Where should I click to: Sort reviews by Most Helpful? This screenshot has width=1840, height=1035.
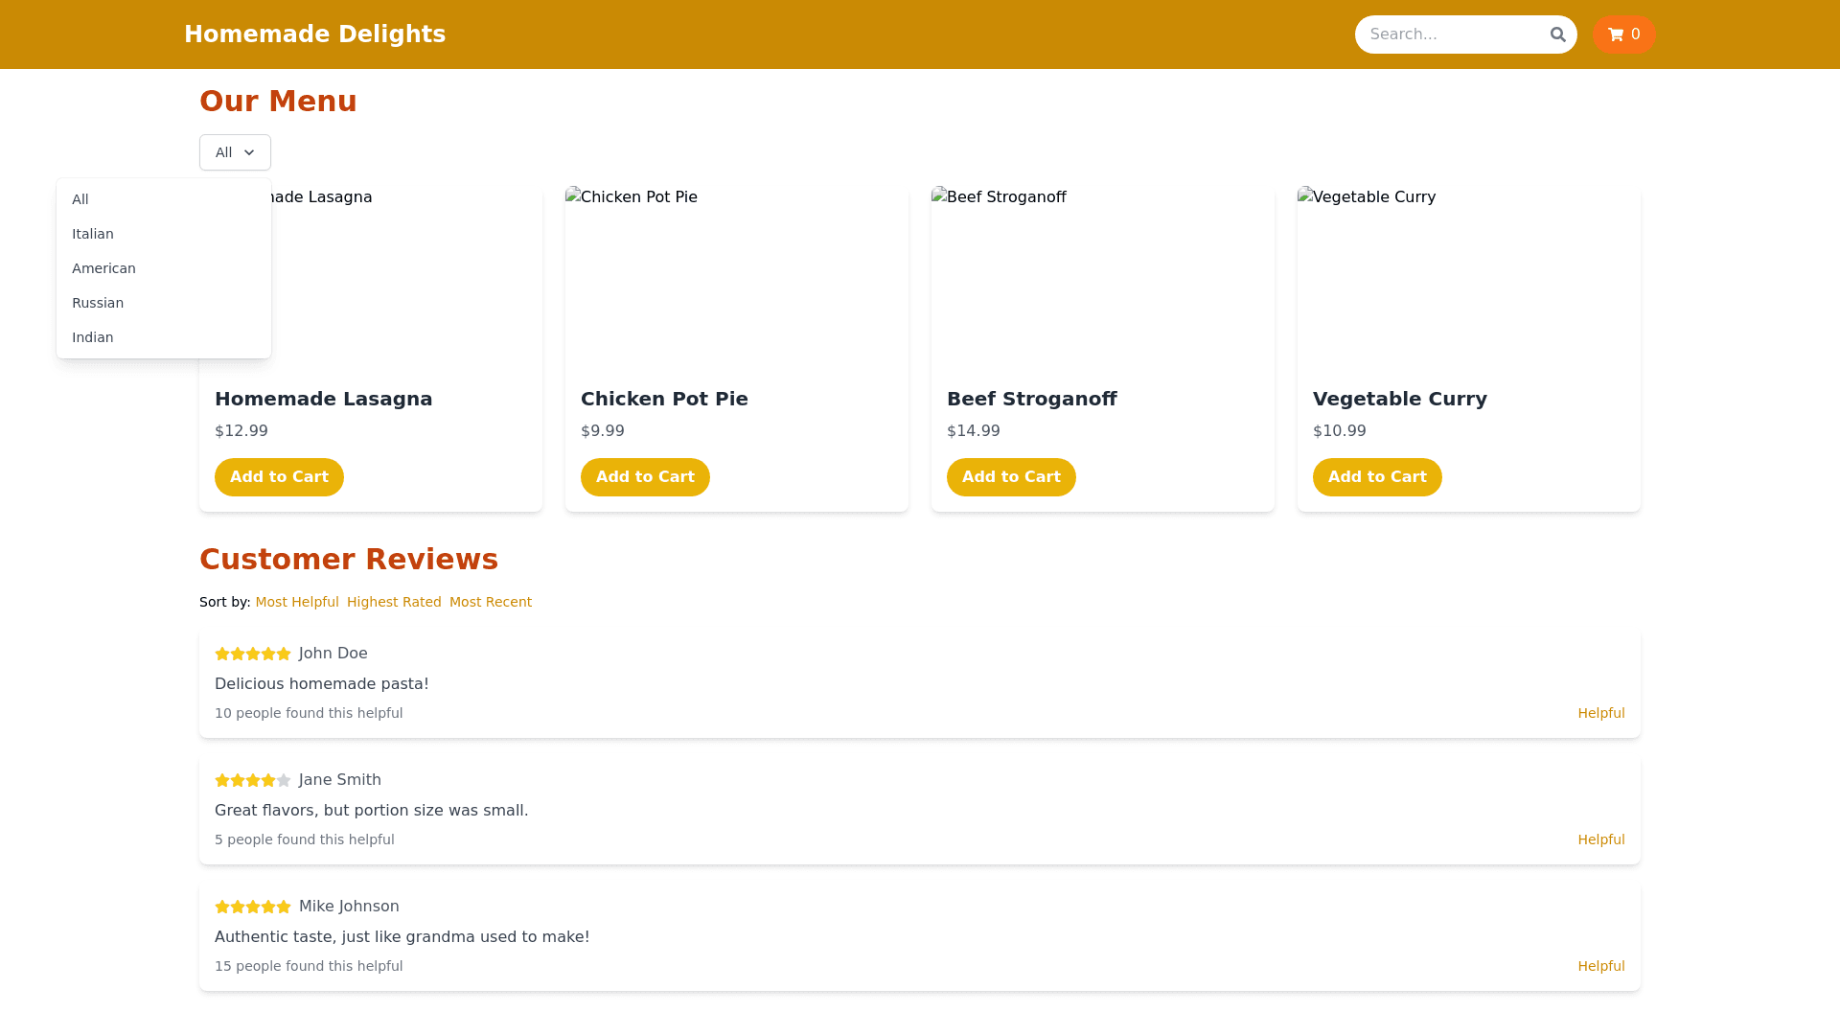tap(297, 602)
